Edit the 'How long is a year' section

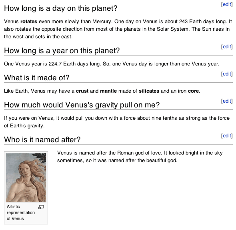[227, 47]
